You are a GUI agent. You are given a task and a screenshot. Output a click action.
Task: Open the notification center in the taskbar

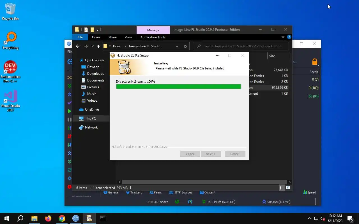tap(350, 218)
